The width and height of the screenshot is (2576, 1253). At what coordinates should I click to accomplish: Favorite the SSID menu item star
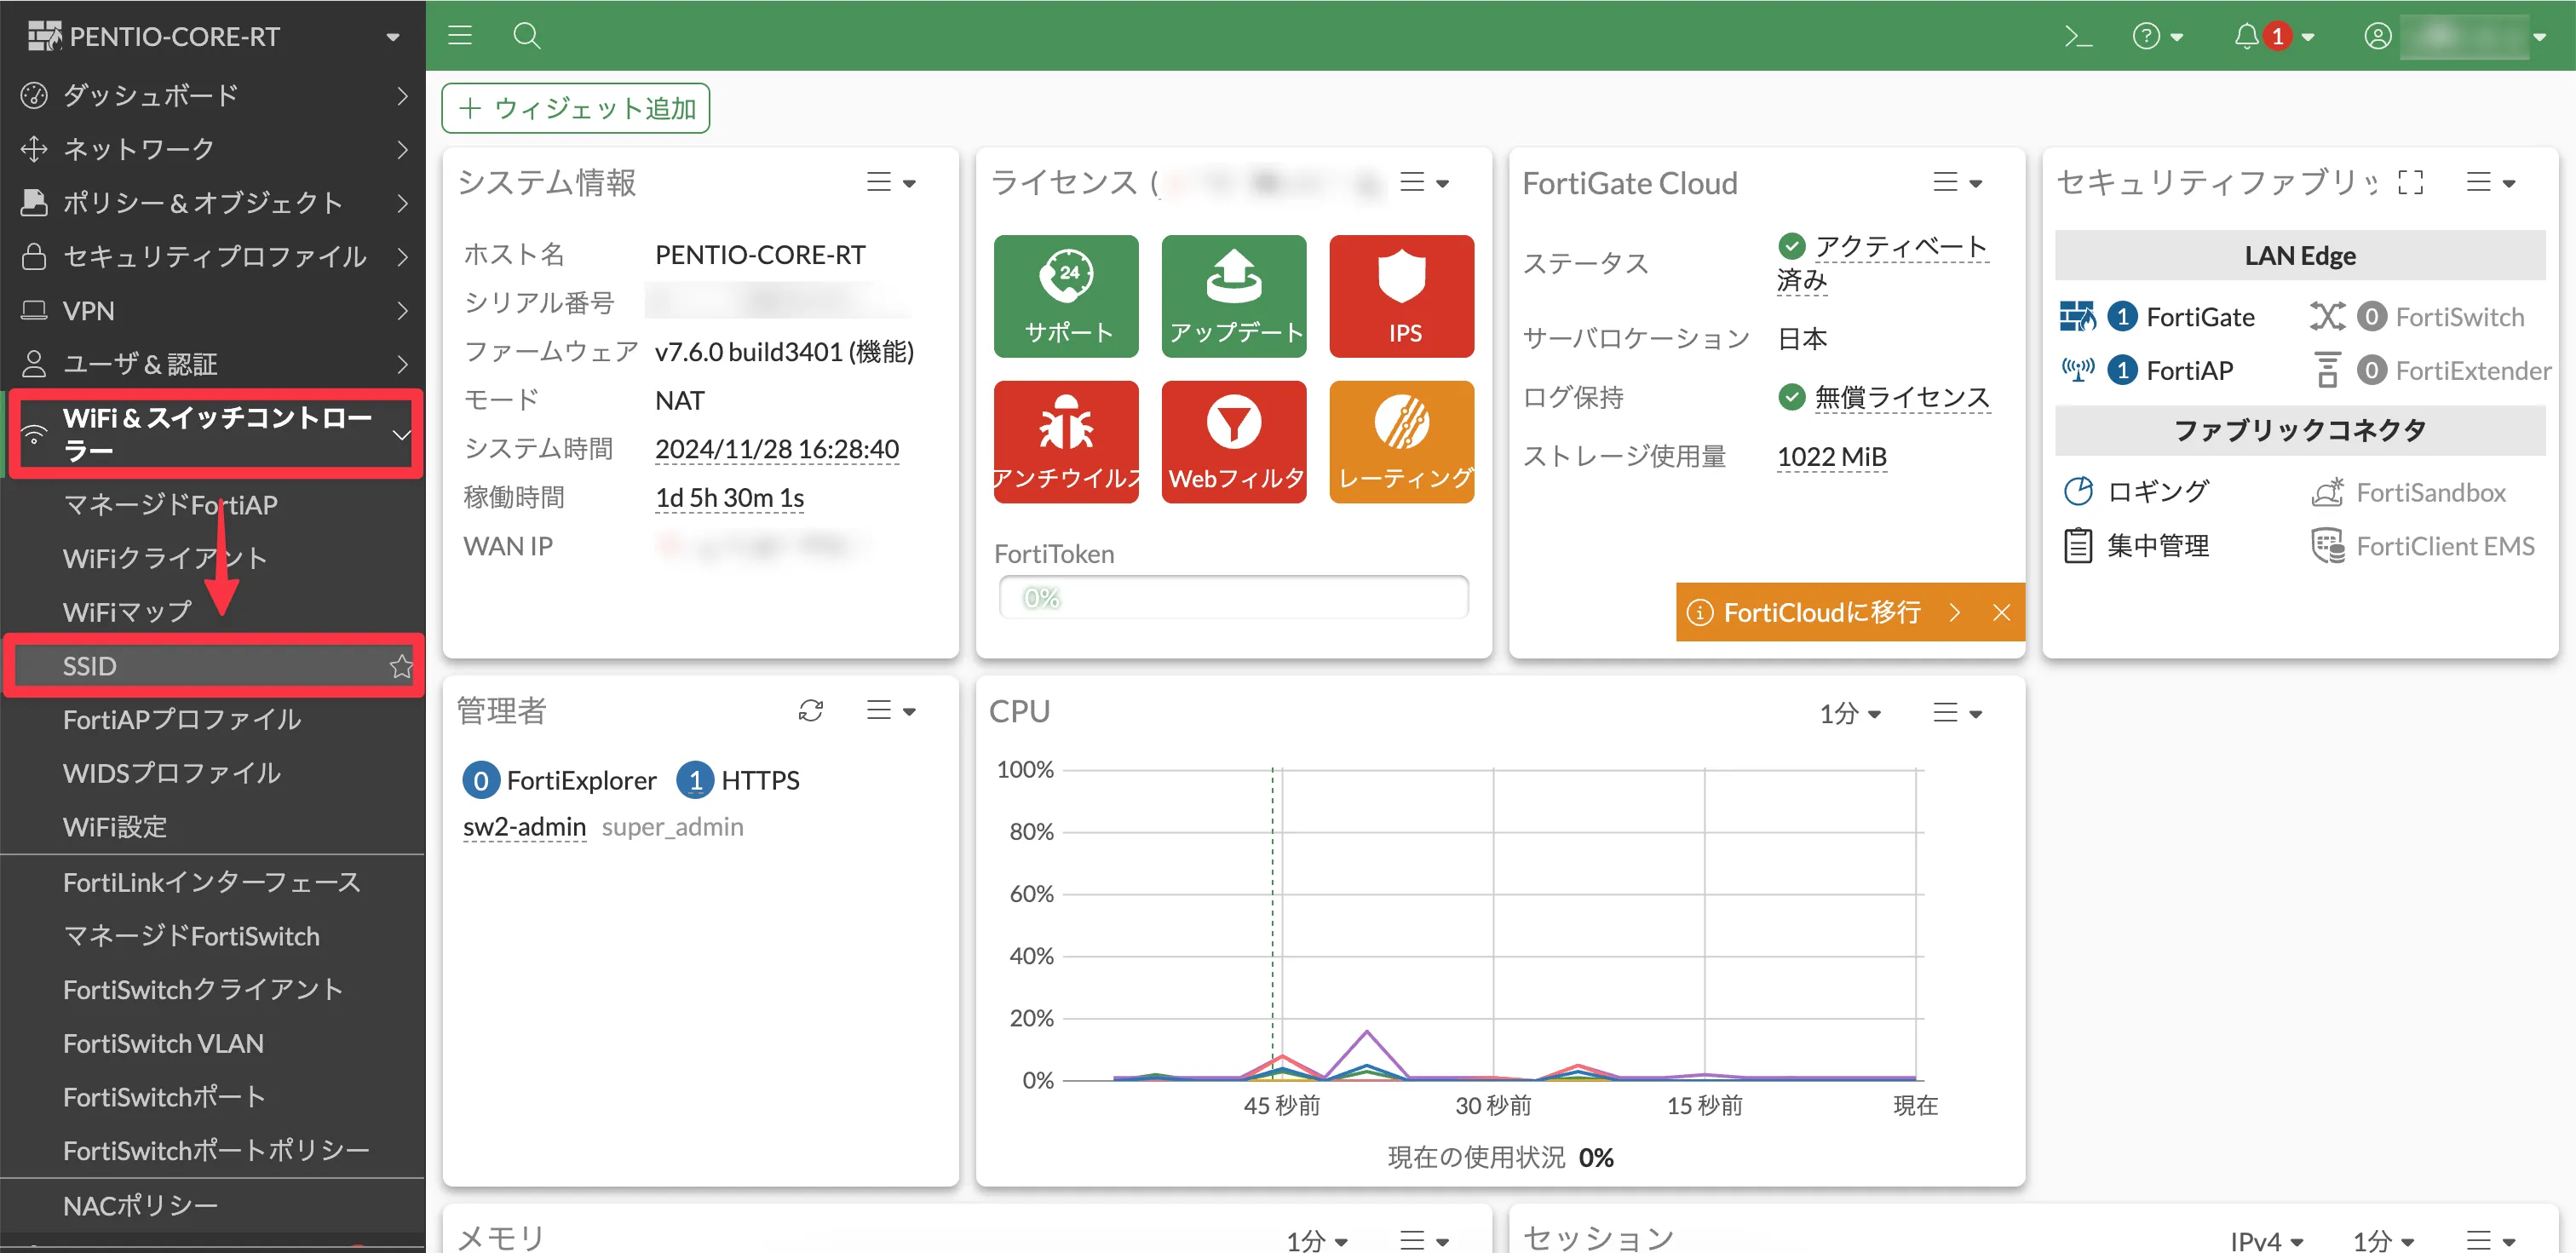point(401,666)
